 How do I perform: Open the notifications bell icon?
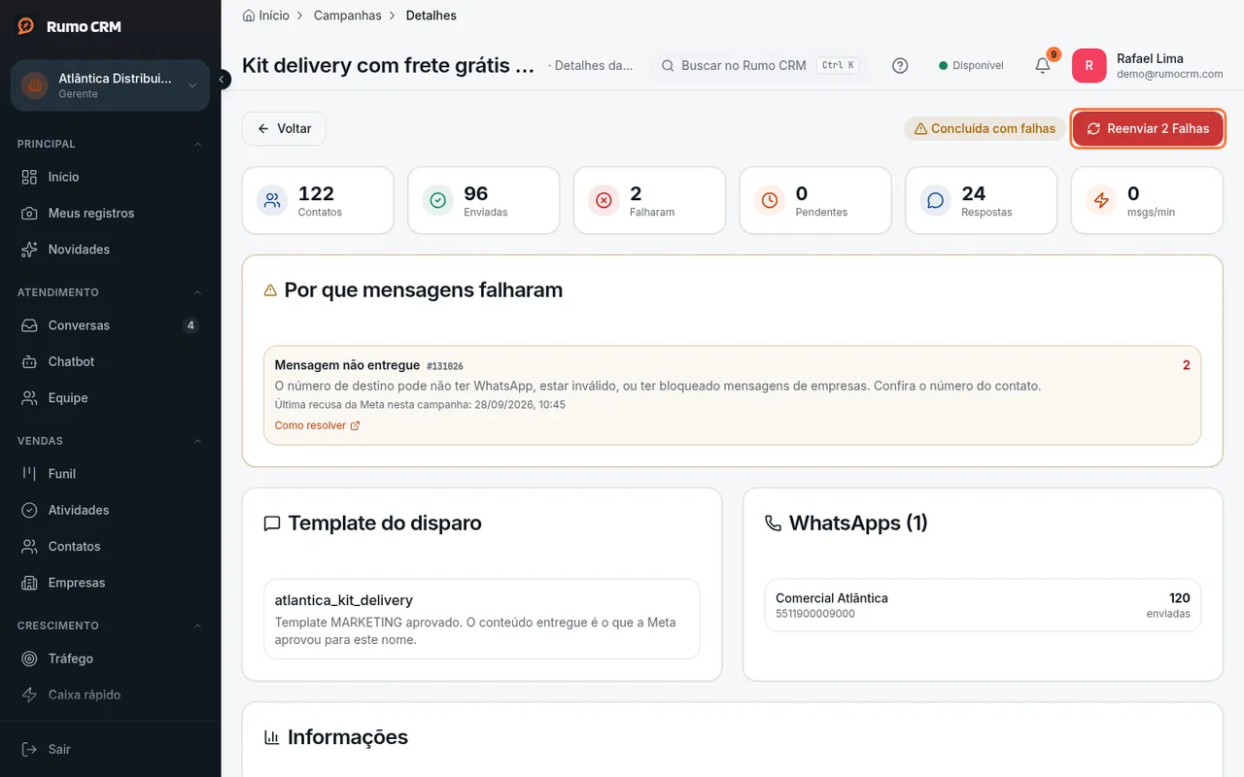(x=1043, y=65)
